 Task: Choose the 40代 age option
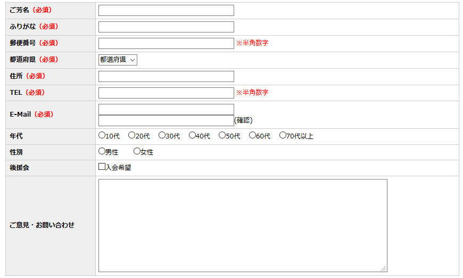click(192, 135)
